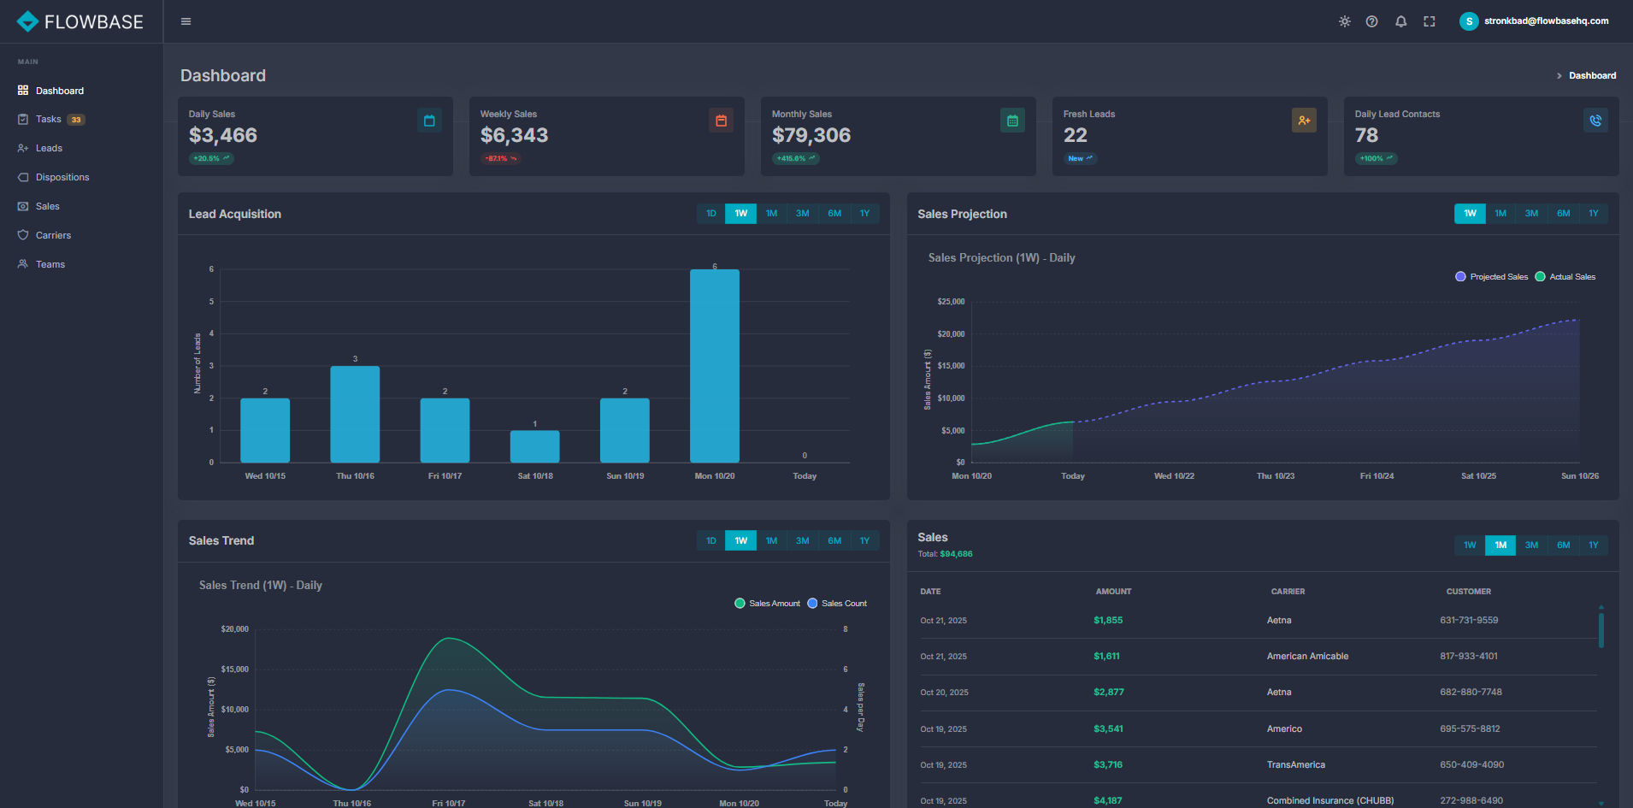Open Leads from the sidebar menu
The height and width of the screenshot is (808, 1633).
point(49,147)
